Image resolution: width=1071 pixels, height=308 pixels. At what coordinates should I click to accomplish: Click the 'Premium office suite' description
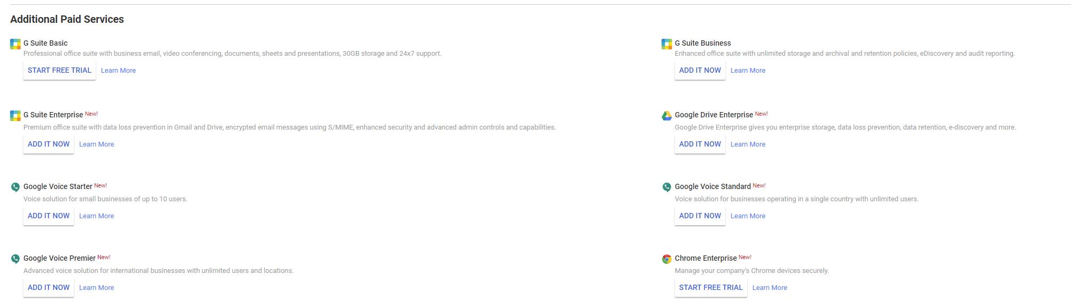[x=290, y=127]
